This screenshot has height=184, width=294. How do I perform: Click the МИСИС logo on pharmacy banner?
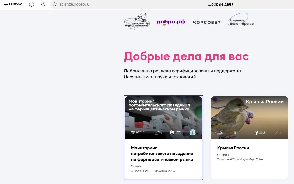[176, 132]
